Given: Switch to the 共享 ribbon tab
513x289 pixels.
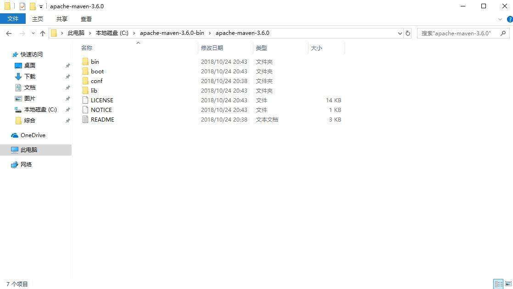Looking at the screenshot, I should (61, 19).
